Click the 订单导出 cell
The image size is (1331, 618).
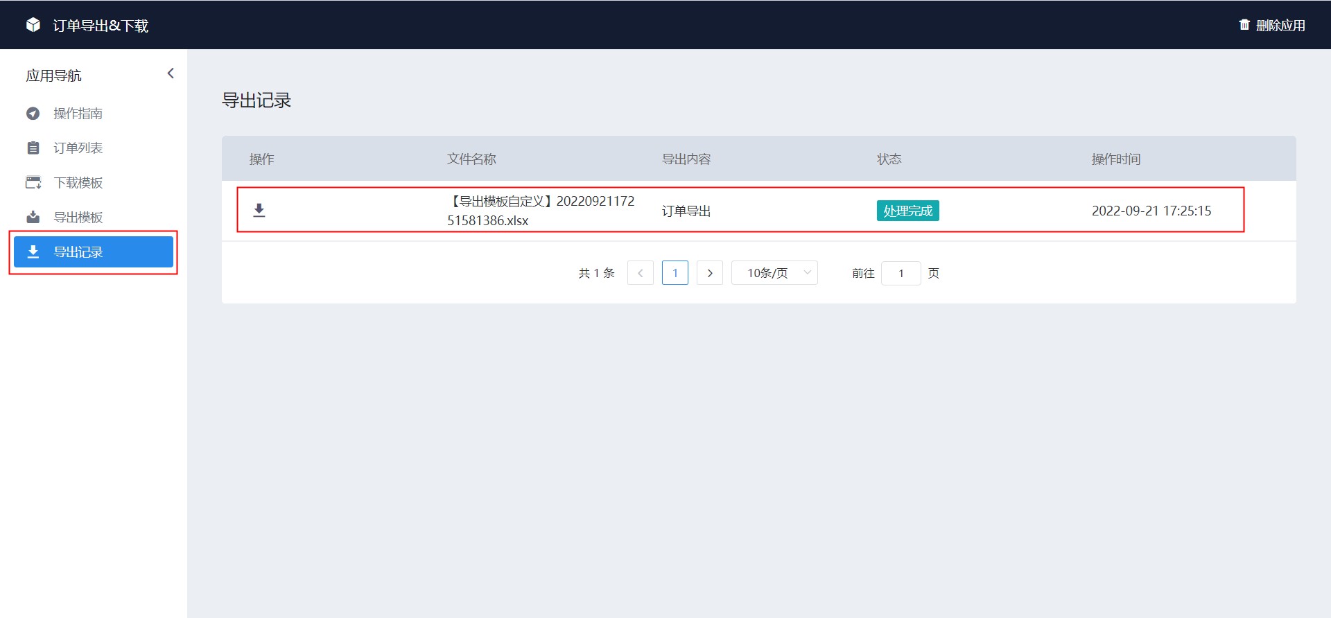686,211
